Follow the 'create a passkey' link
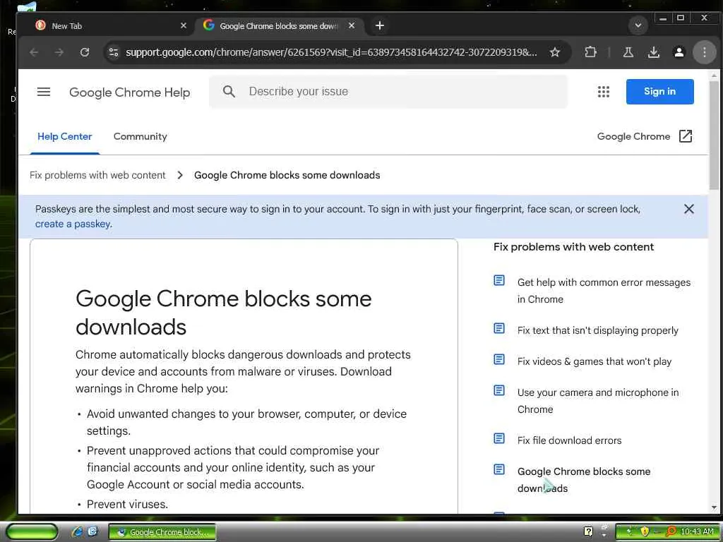This screenshot has height=542, width=723. [x=73, y=224]
